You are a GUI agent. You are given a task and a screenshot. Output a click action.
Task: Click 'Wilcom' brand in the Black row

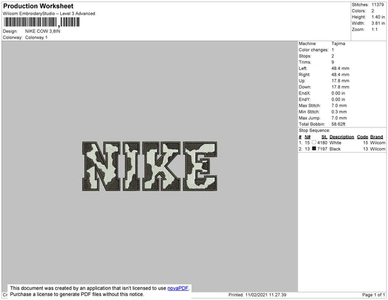click(x=378, y=149)
